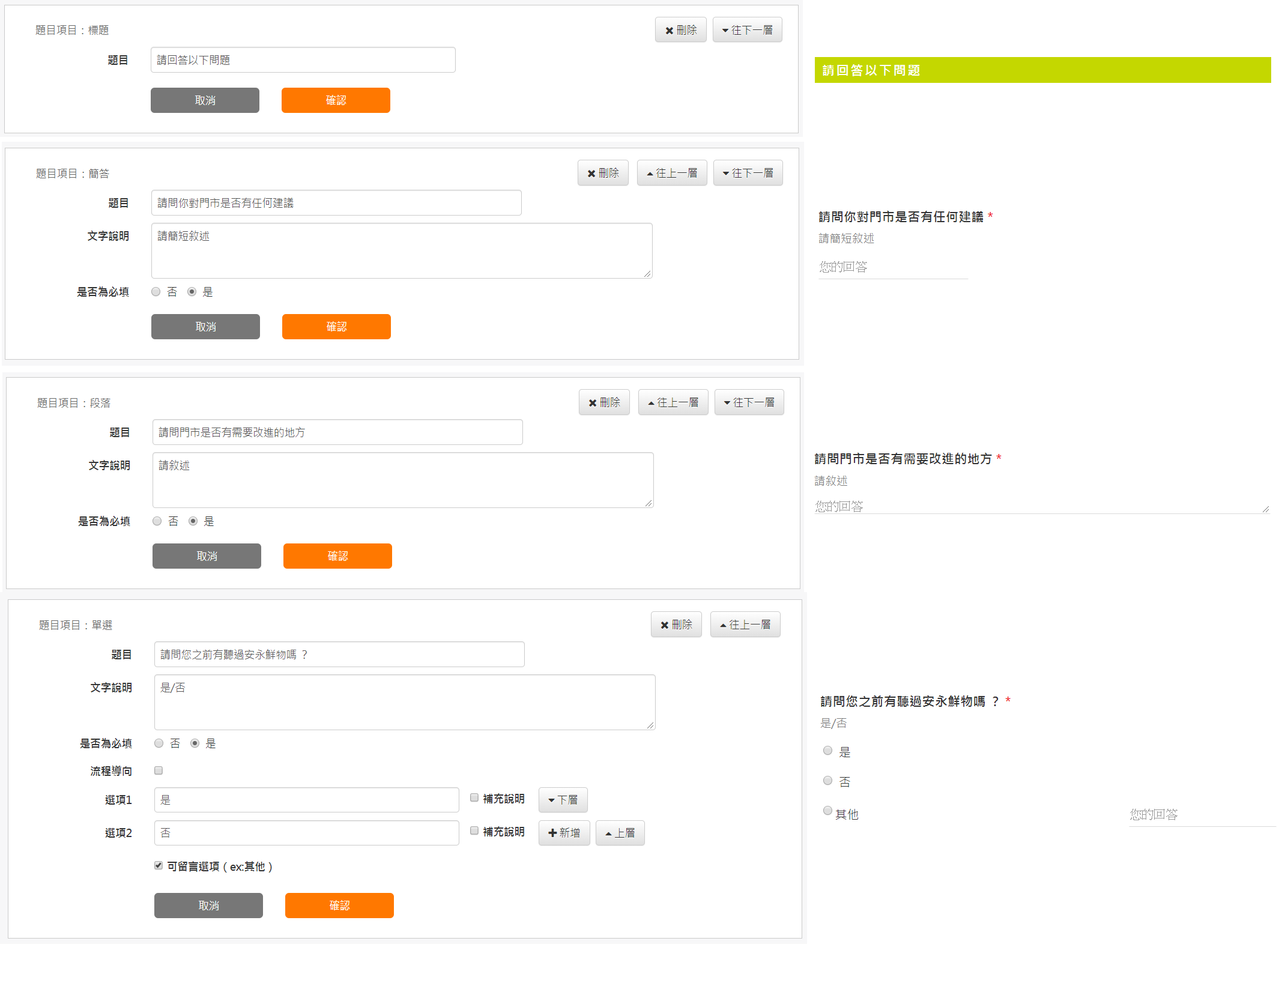Set 簡答 required option to 否
This screenshot has height=986, width=1285.
(156, 292)
